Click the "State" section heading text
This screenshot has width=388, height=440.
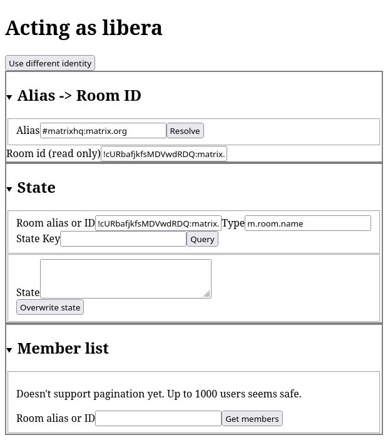tap(36, 188)
